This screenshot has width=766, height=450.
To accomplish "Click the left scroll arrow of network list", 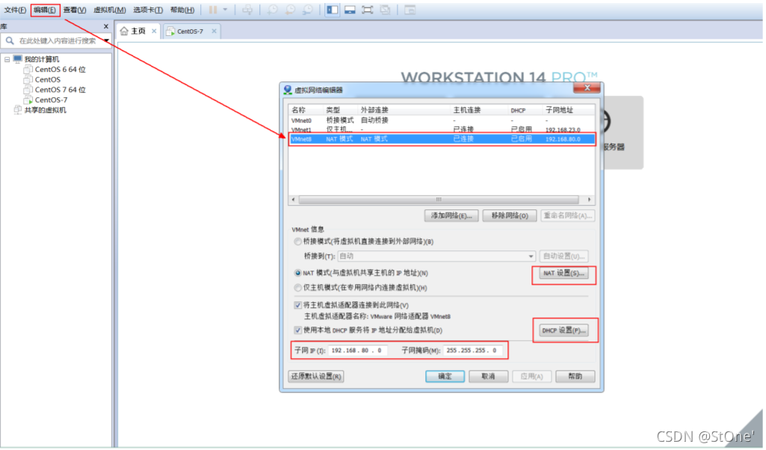I will tap(293, 200).
